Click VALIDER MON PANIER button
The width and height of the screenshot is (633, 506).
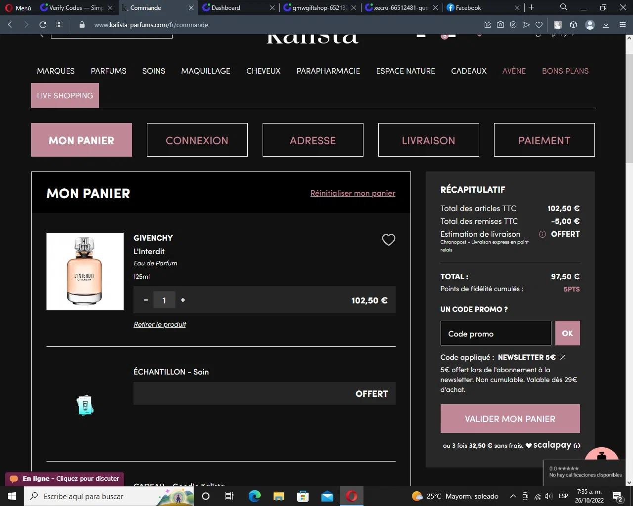pos(510,419)
